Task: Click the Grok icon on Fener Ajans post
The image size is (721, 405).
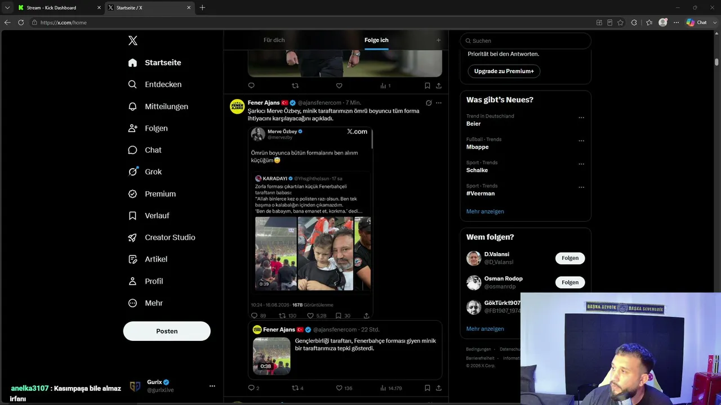Action: [429, 103]
